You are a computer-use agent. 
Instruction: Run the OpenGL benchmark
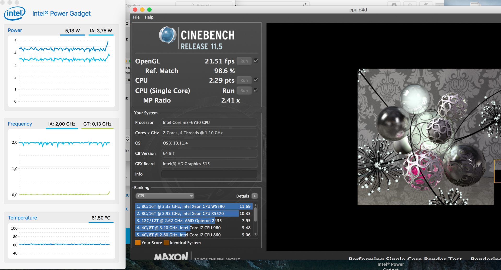(244, 61)
